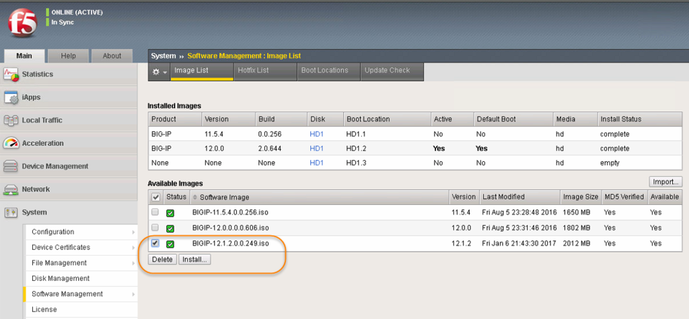Screen dimensions: 689x319
Task: Click Version column header in Available Images
Action: tap(464, 197)
